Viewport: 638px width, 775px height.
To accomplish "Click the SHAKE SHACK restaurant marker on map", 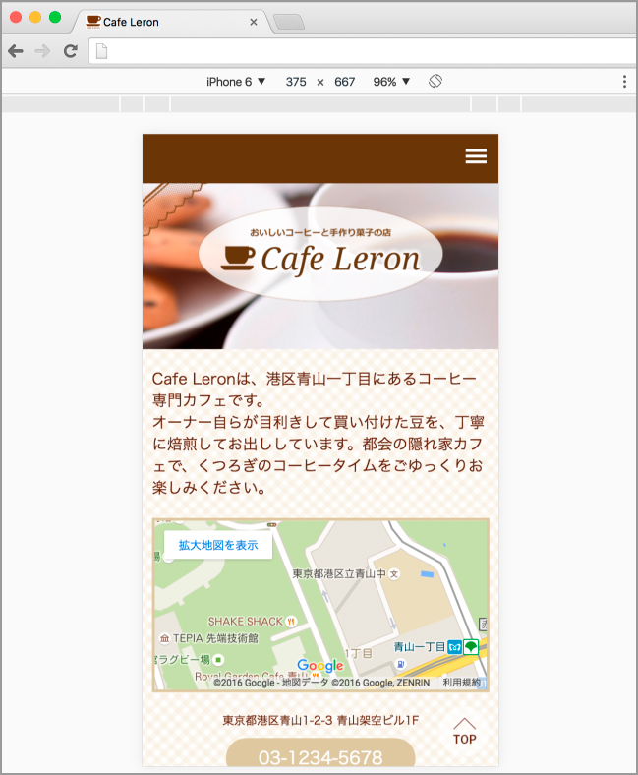I will (290, 622).
